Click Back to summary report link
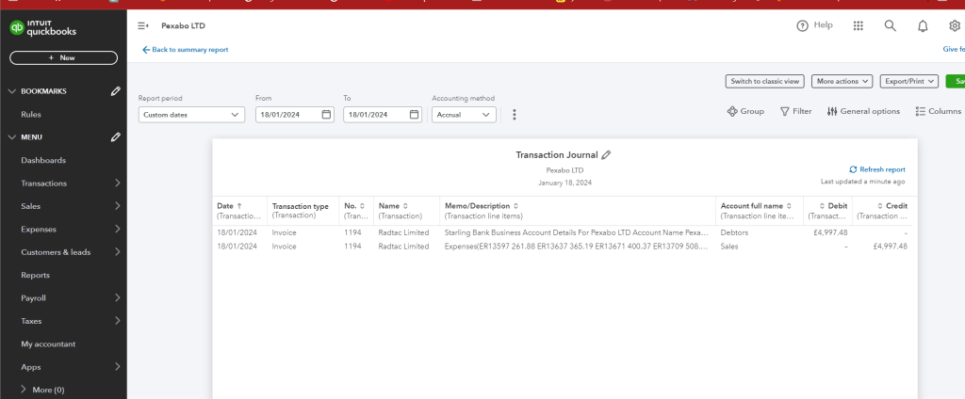The width and height of the screenshot is (965, 399). coord(186,50)
